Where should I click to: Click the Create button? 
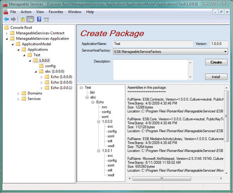click(216, 62)
